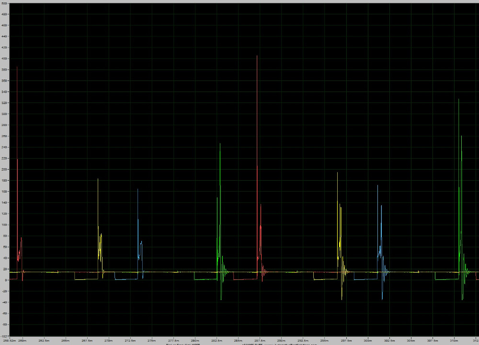Click the green spike peak near 282.5m
This screenshot has width=479, height=345.
tap(220, 144)
